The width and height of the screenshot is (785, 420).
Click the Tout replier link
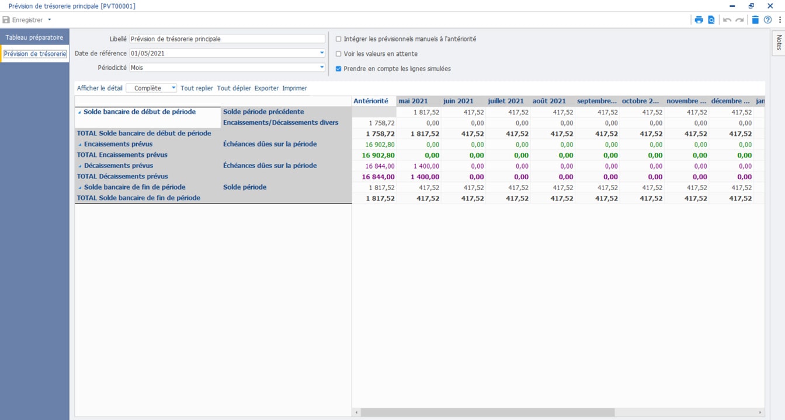196,88
